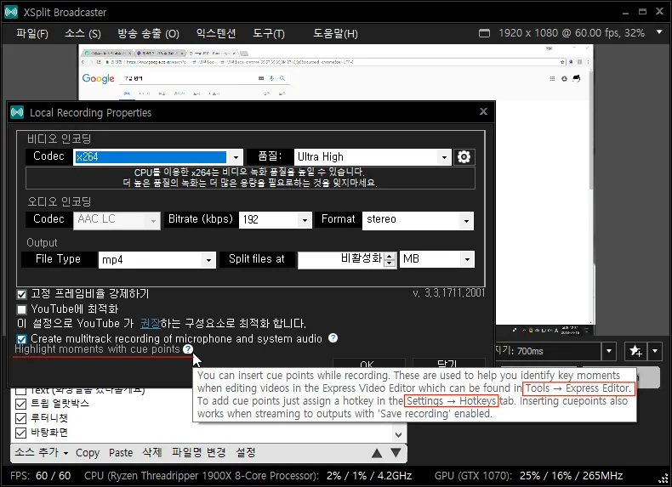Screen dimensions: 672x487
Task: Click the resolution monitor icon
Action: point(484,33)
